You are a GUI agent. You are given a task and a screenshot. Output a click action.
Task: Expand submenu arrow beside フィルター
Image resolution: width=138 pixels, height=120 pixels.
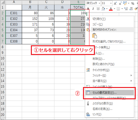131,75
